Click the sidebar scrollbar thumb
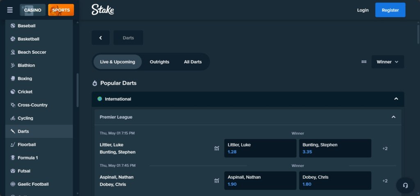The image size is (420, 196). tap(78, 90)
